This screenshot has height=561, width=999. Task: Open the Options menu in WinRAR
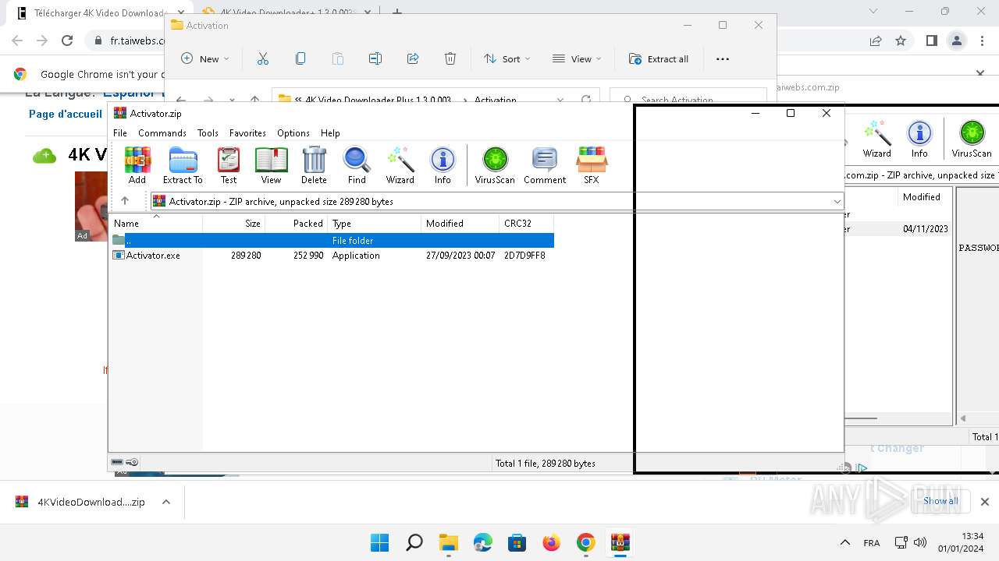pos(293,132)
